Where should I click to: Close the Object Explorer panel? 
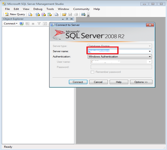pos(72,19)
